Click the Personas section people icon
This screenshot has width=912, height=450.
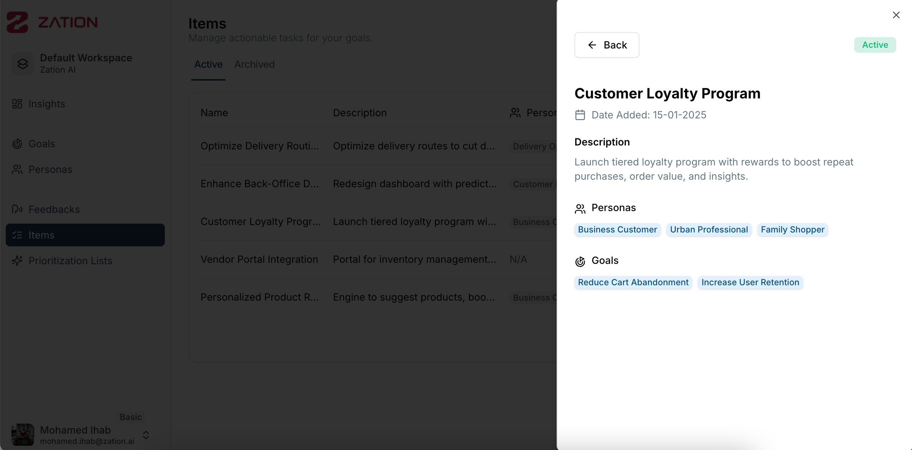point(580,209)
